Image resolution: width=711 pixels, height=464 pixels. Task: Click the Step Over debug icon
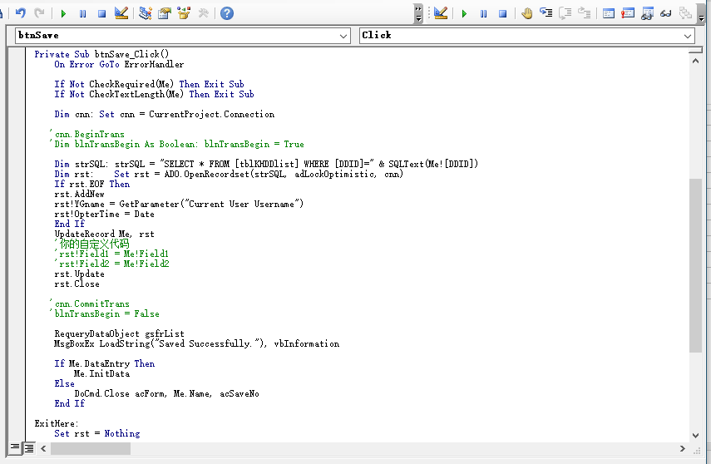[x=565, y=13]
